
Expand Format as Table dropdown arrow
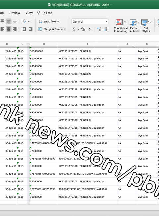pyautogui.click(x=138, y=22)
